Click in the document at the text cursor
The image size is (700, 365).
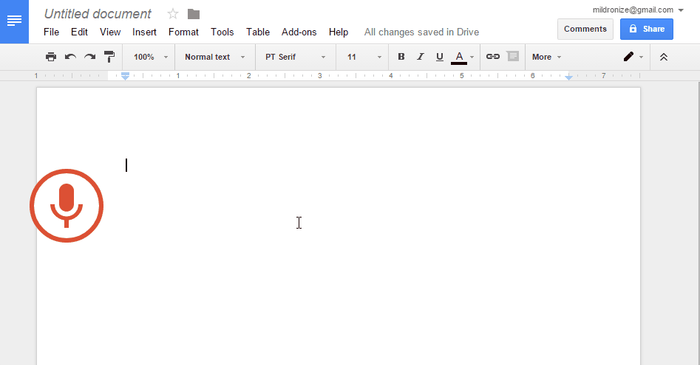pos(126,165)
